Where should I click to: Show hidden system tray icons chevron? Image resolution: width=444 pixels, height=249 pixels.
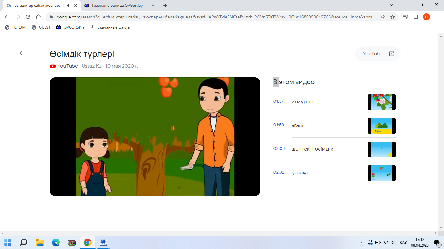(x=362, y=243)
